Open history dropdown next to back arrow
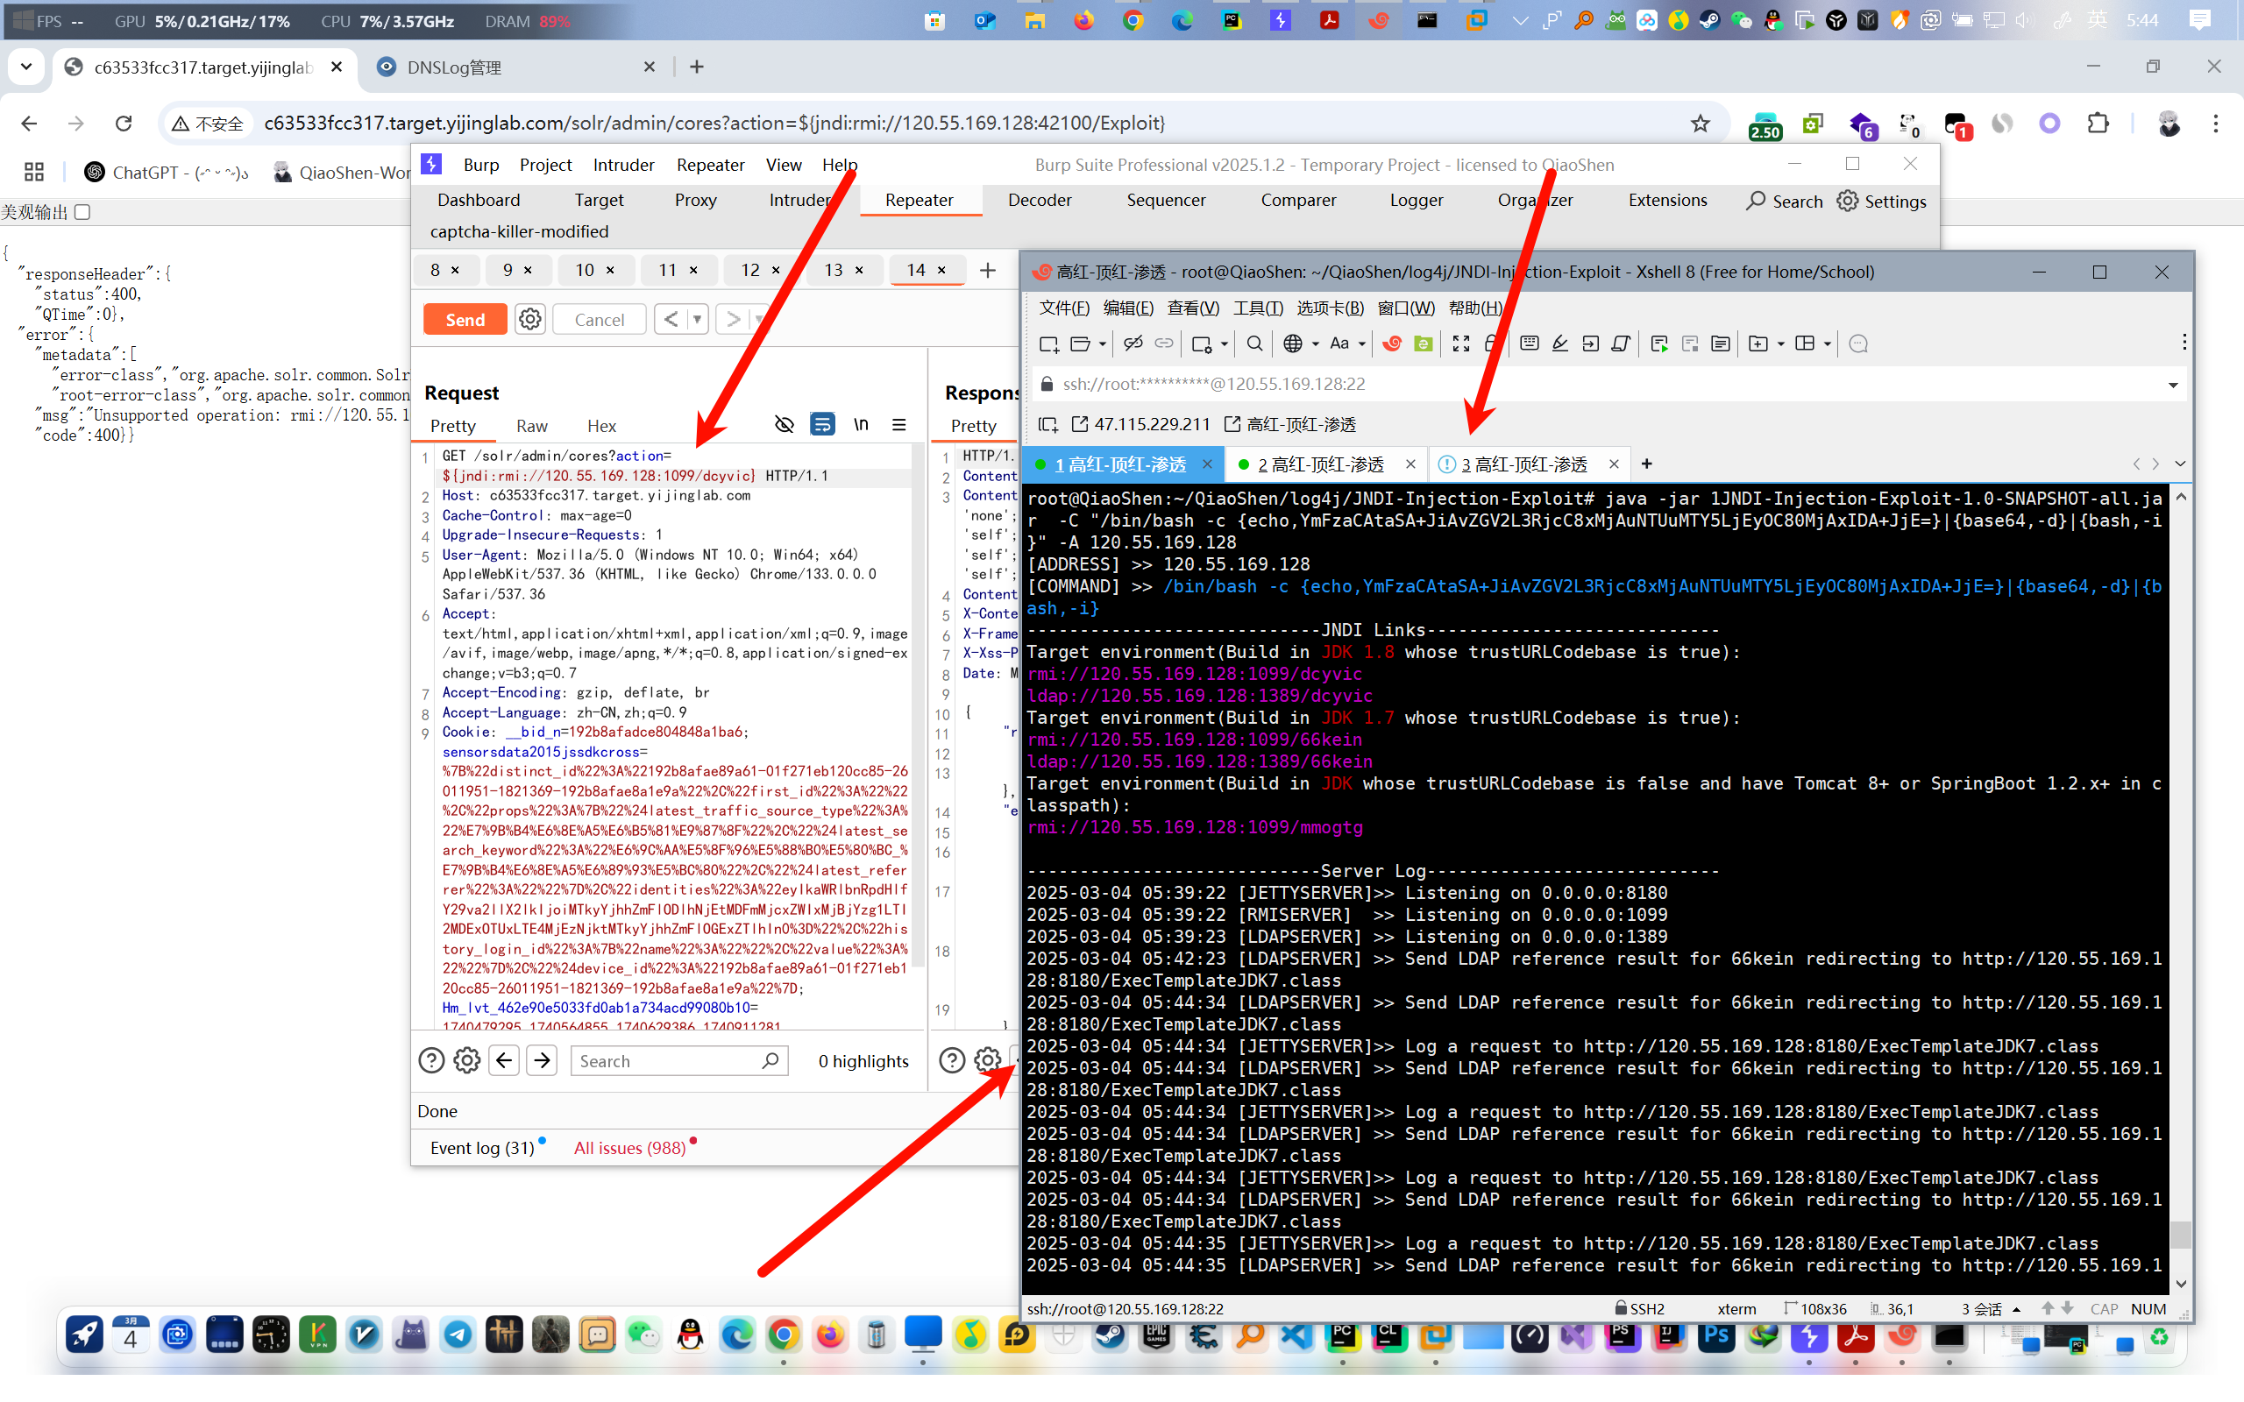Screen dimensions: 2244x1402 (x=696, y=319)
